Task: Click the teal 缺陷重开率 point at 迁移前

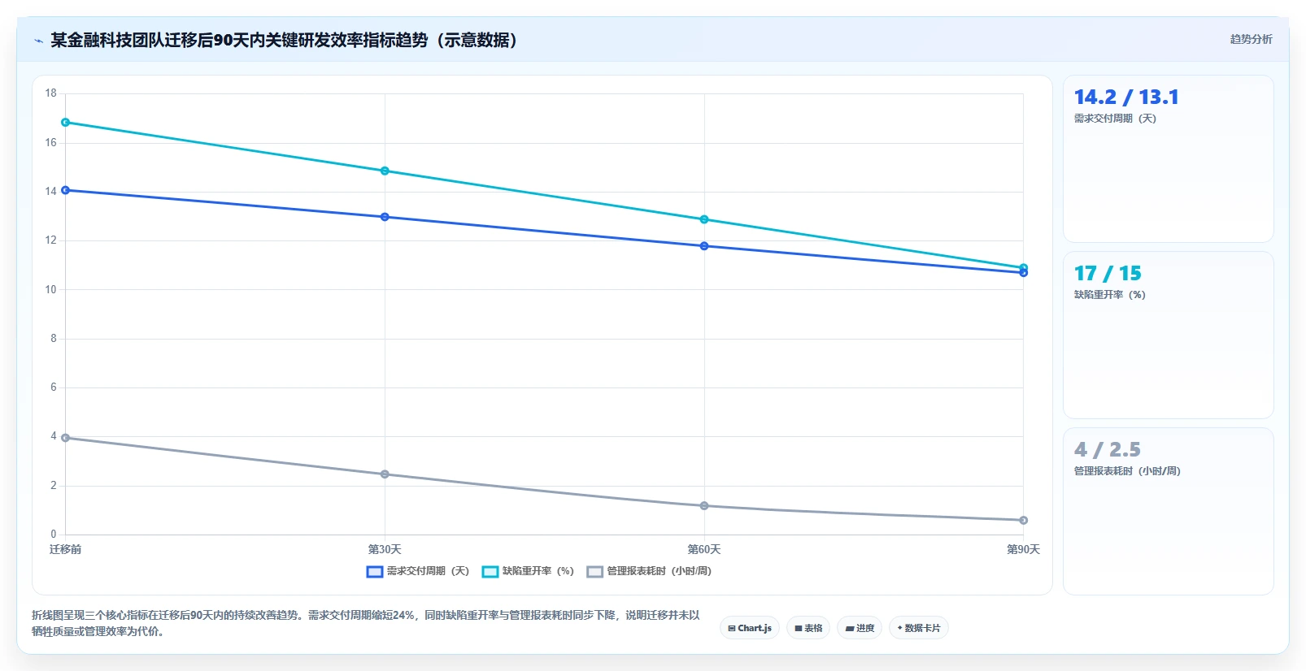Action: tap(65, 123)
